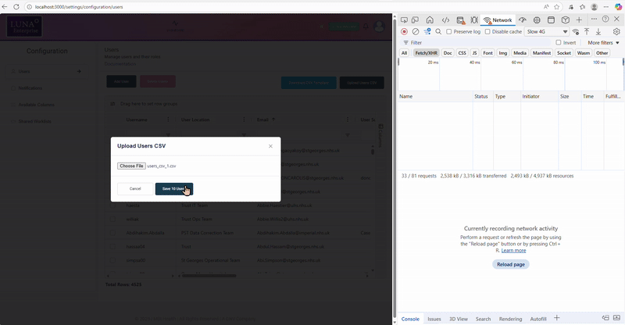Toggle device emulation in DevTools
625x325 pixels.
(416, 20)
